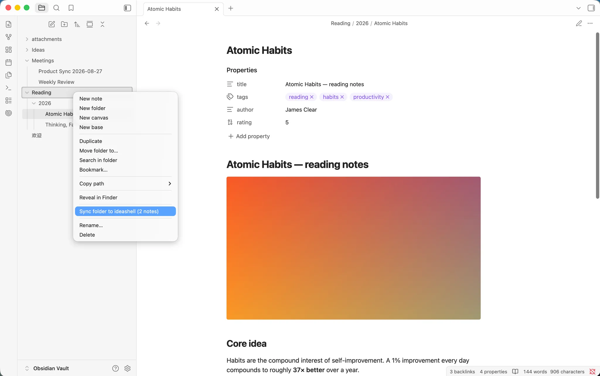Remove the reading tag
Screen dimensions: 600x376
point(312,97)
